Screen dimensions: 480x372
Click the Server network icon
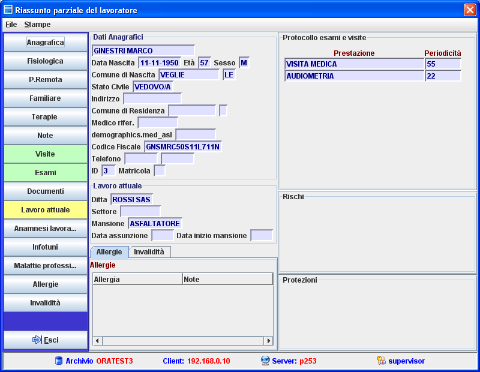tap(265, 361)
